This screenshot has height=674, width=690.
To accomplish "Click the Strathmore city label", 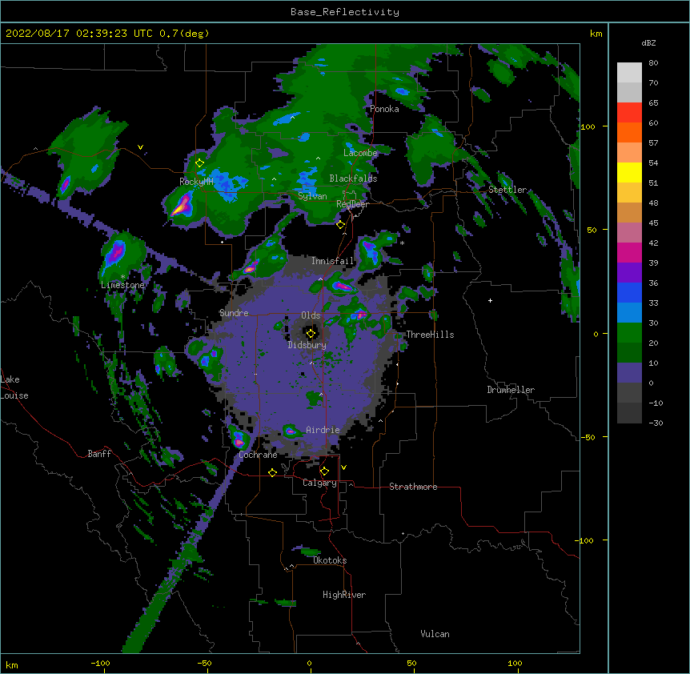I will (413, 487).
